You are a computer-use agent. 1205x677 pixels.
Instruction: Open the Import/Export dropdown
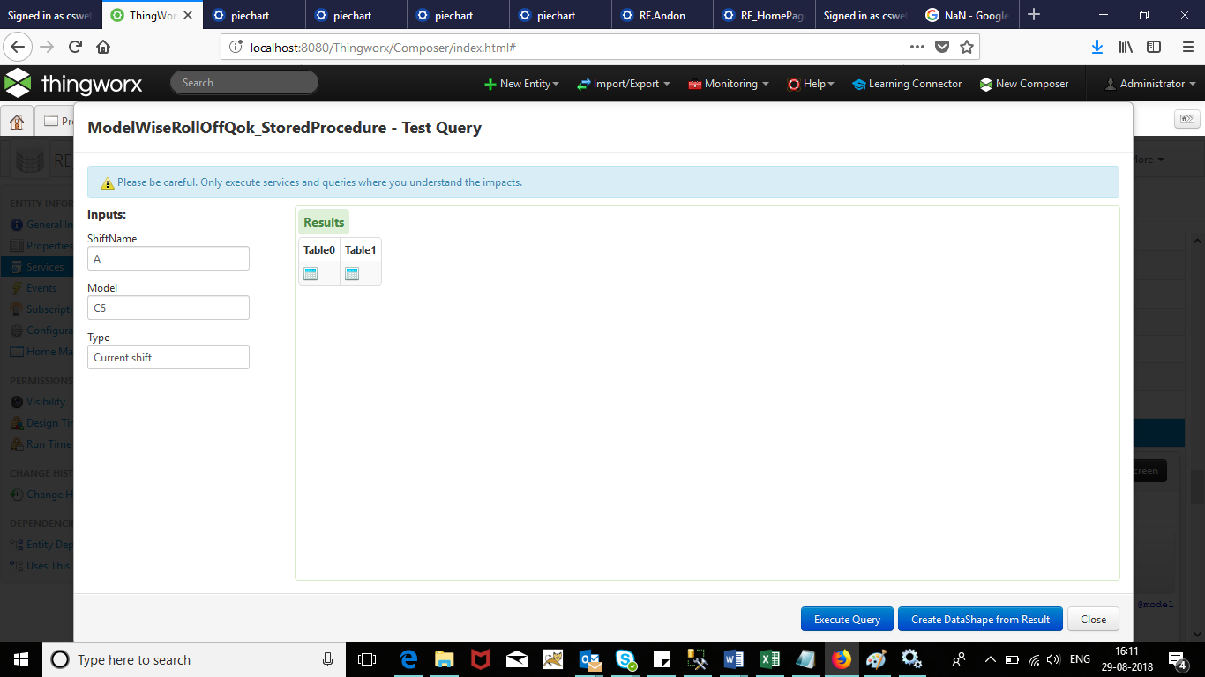click(624, 84)
